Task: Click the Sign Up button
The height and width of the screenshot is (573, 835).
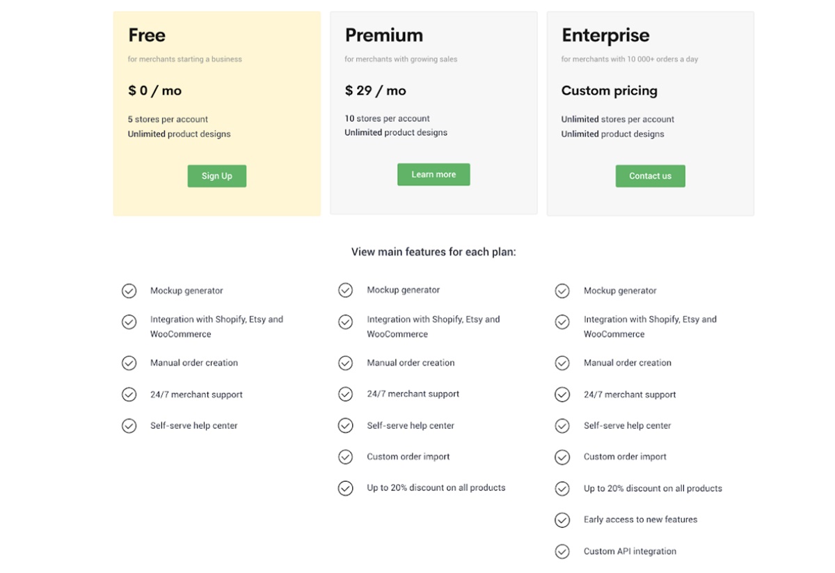Action: (x=216, y=176)
